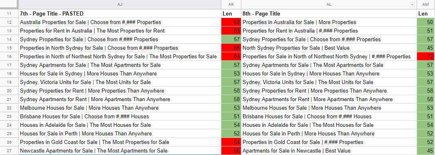Click green cell with value 45 in row 27
The image size is (435, 155).
tap(426, 151)
